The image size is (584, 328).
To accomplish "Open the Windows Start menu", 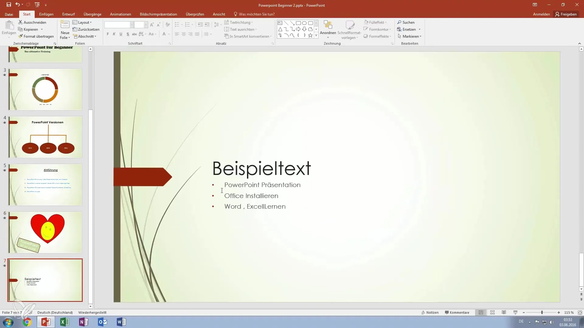I will click(x=8, y=322).
